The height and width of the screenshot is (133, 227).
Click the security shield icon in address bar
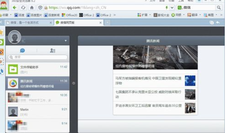(40, 8)
